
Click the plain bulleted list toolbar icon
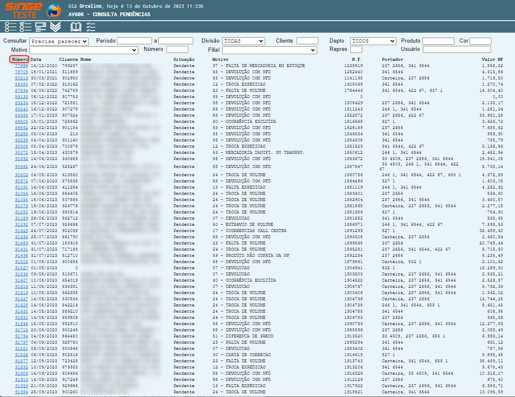pos(11,27)
